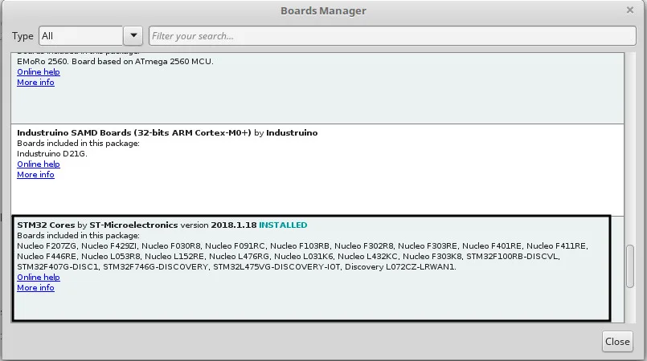Click the Nucleo F207ZG board list line
Screen dimensions: 647x361
302,246
